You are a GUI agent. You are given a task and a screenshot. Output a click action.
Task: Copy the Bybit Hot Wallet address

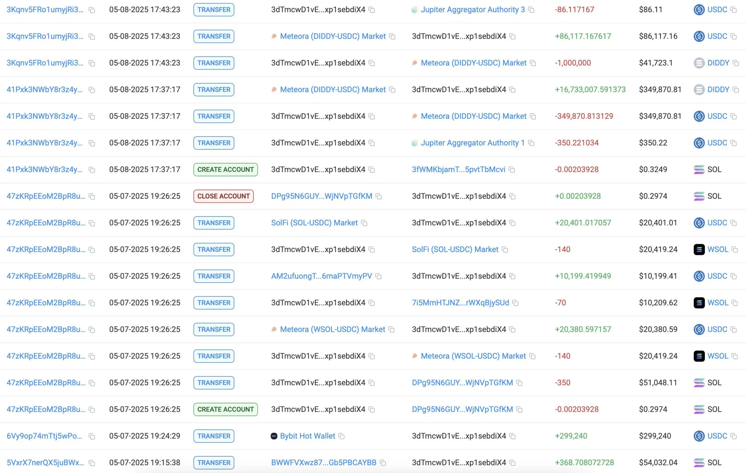click(342, 436)
